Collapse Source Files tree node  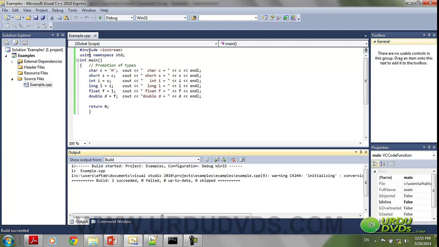pyautogui.click(x=12, y=79)
